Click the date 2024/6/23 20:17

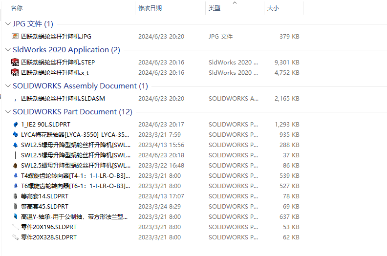coord(161,125)
